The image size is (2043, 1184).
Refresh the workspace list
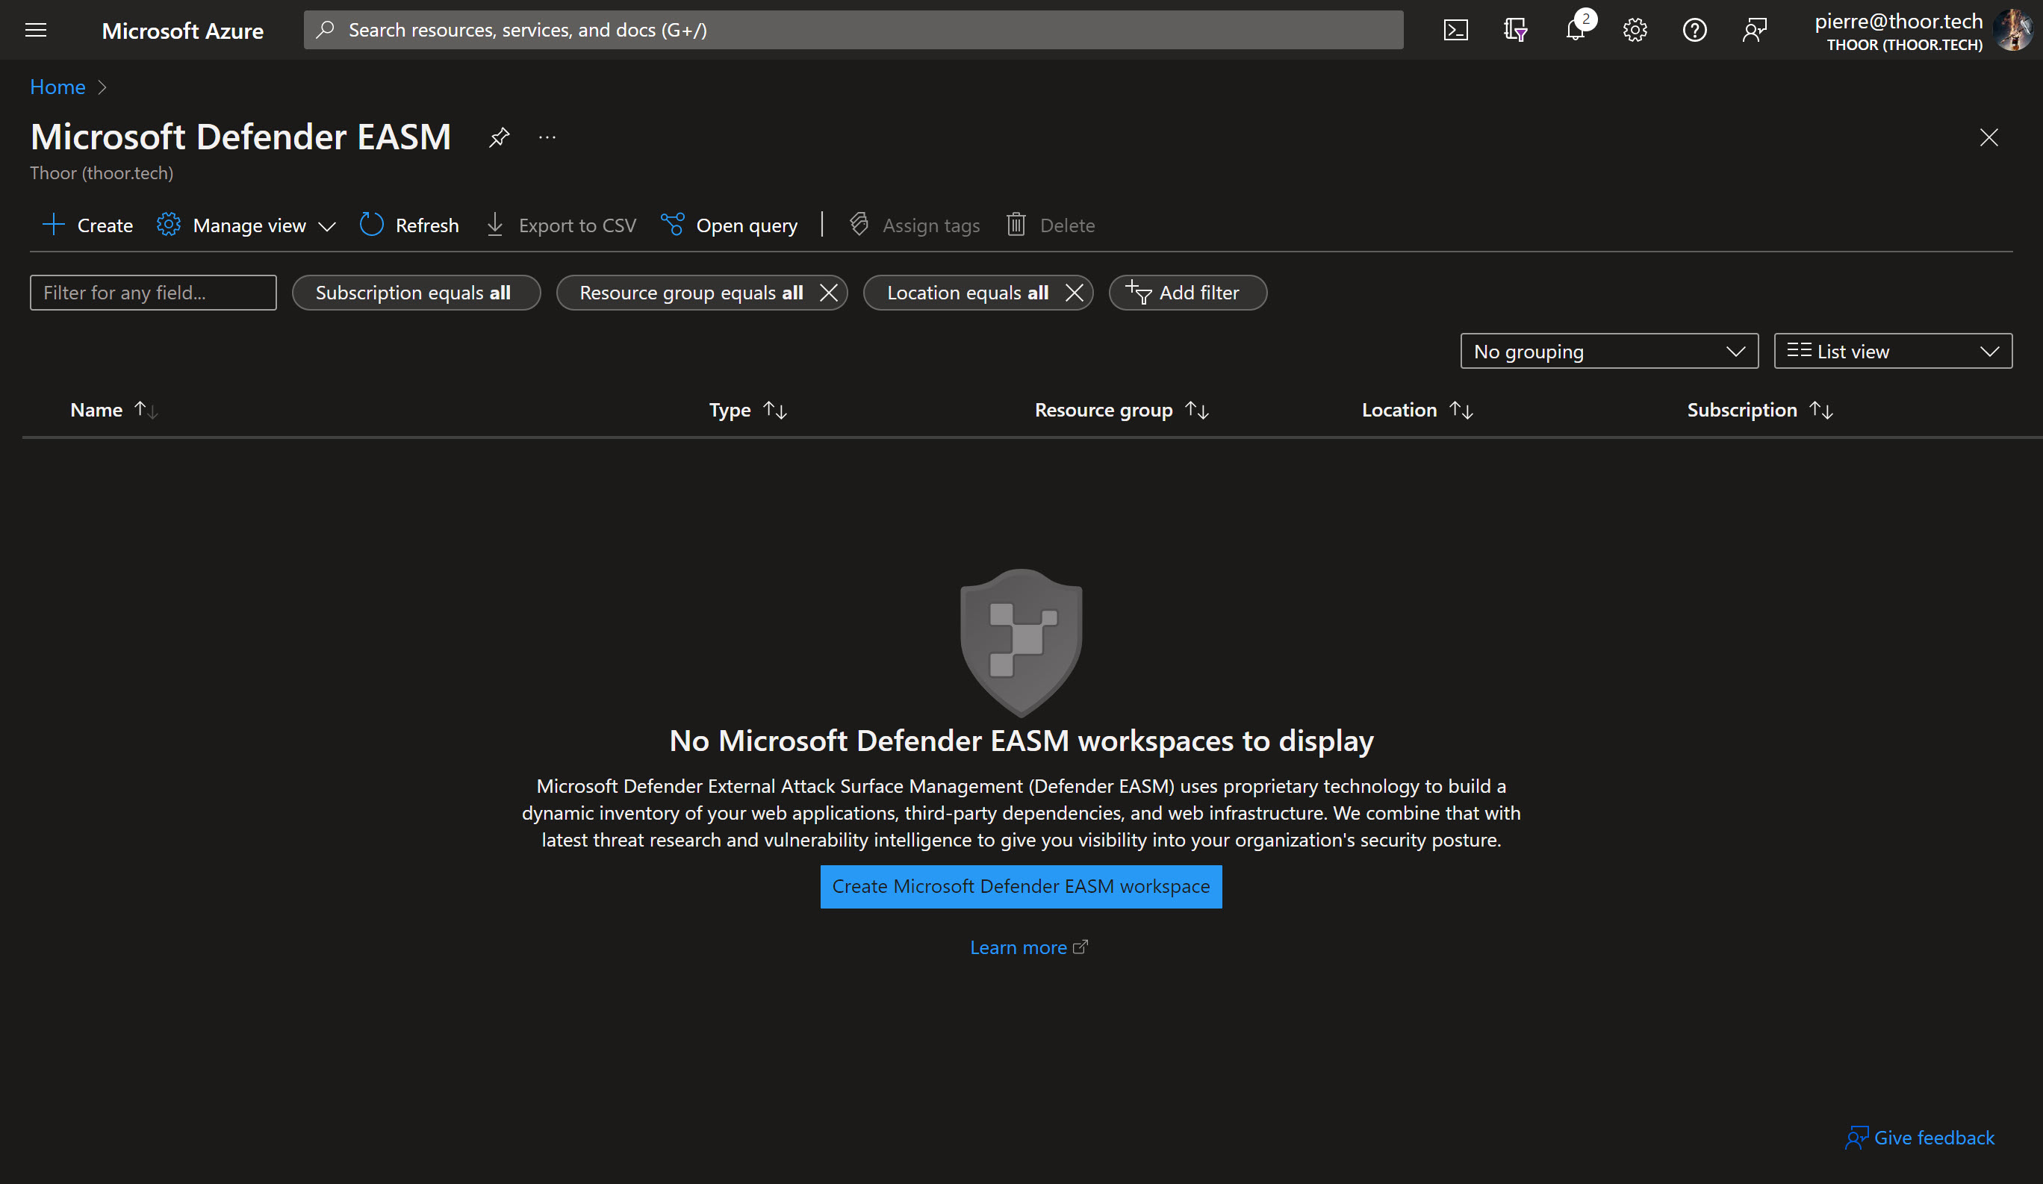tap(409, 225)
